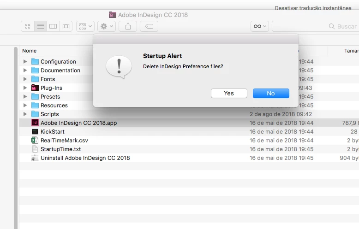Open the infinity-symbol toolbar dropdown
This screenshot has height=229, width=359.
click(x=260, y=26)
